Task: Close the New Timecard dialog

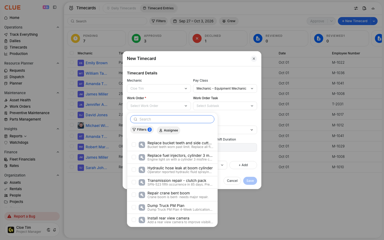Action: tap(254, 59)
